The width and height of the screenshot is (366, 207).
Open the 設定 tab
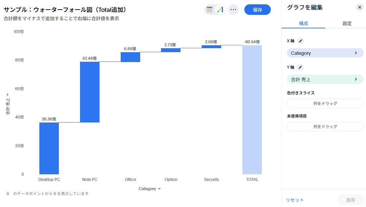[x=347, y=23]
